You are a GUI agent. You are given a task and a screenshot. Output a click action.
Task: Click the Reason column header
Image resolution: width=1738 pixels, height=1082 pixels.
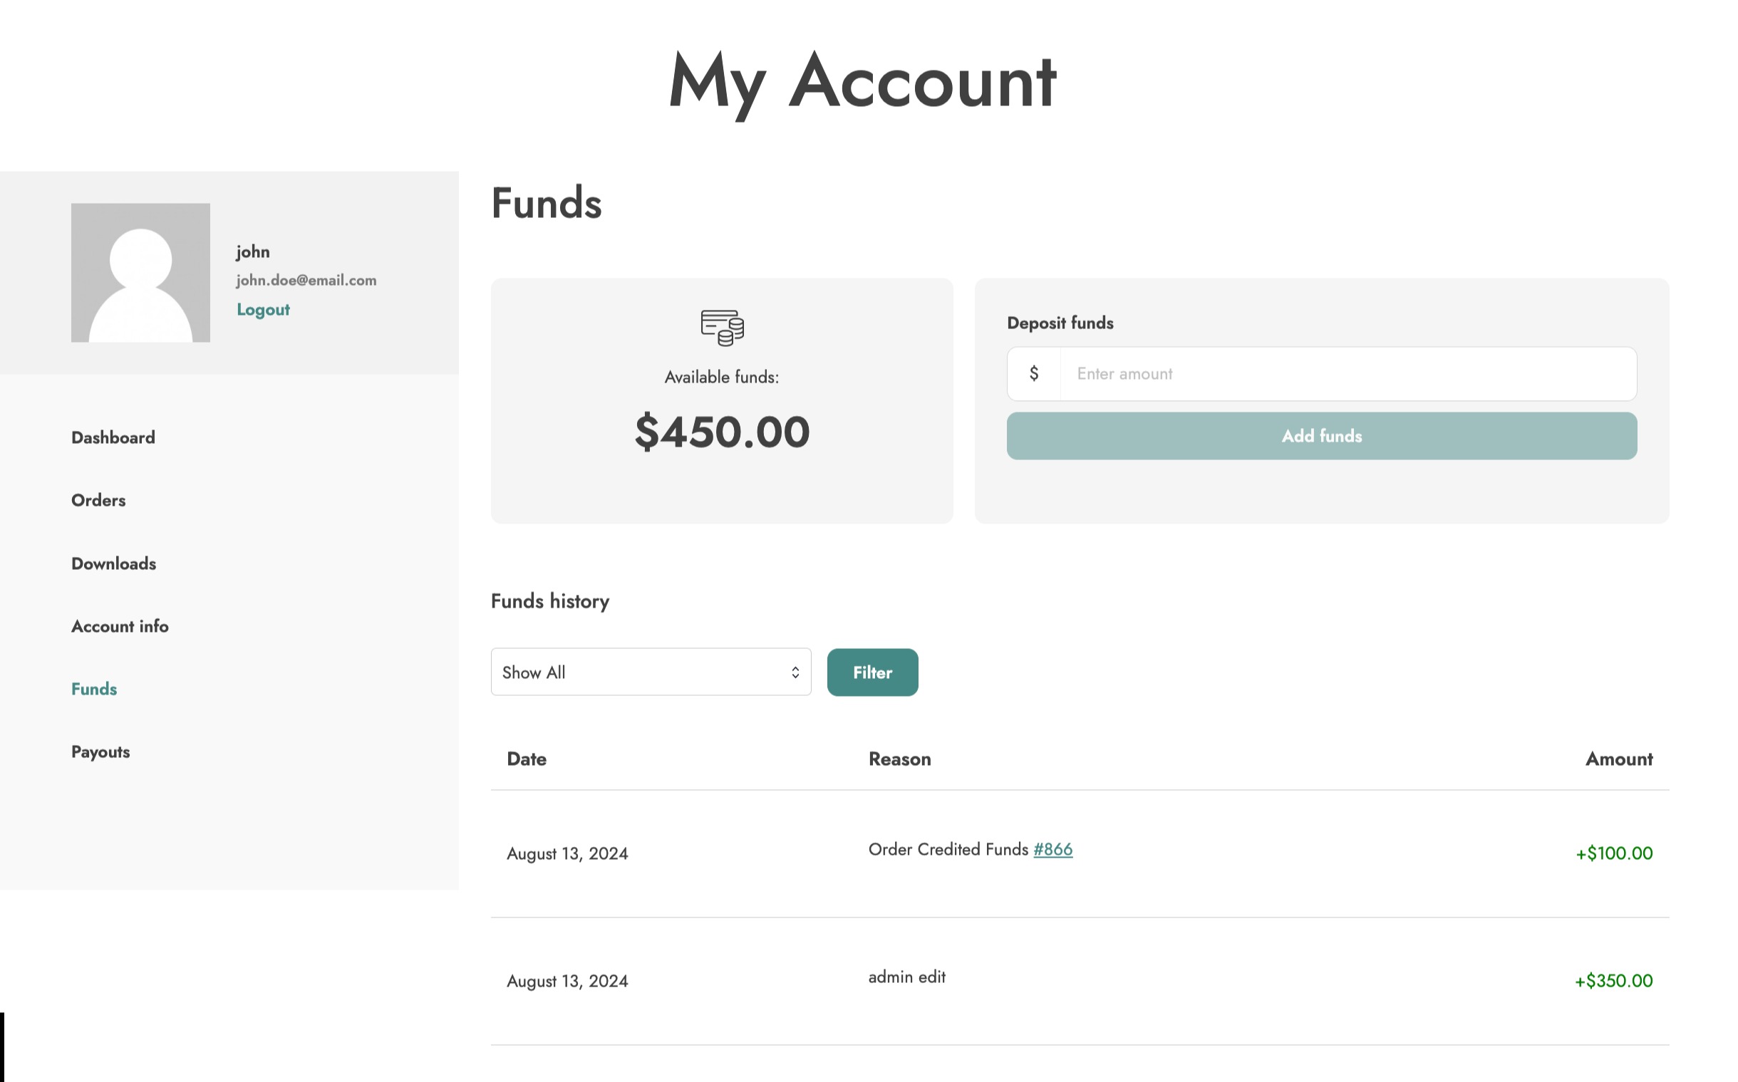899,759
